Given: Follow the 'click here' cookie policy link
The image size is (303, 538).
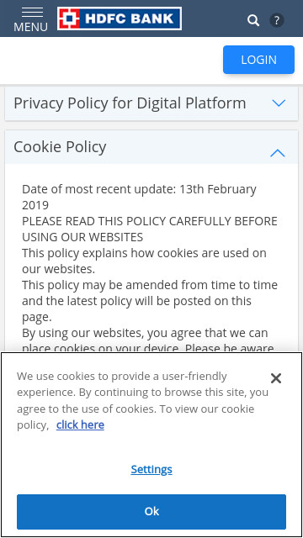Looking at the screenshot, I should point(80,425).
